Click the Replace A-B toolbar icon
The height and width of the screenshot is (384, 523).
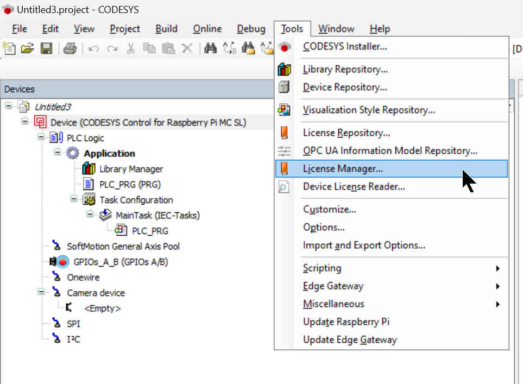[230, 48]
